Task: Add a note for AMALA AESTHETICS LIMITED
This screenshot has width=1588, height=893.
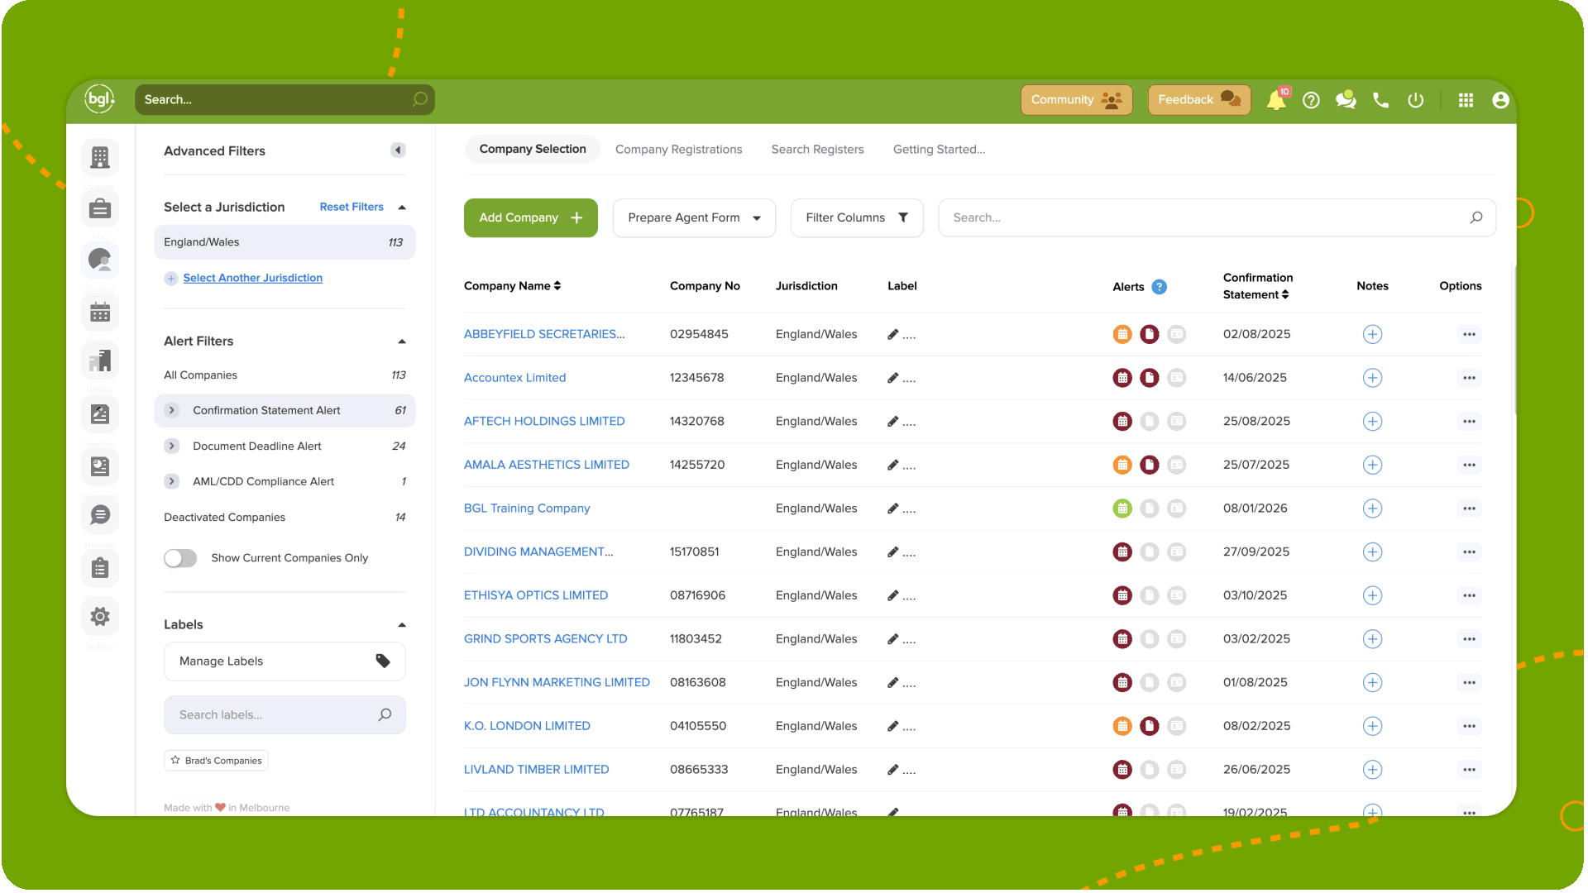Action: coord(1372,465)
